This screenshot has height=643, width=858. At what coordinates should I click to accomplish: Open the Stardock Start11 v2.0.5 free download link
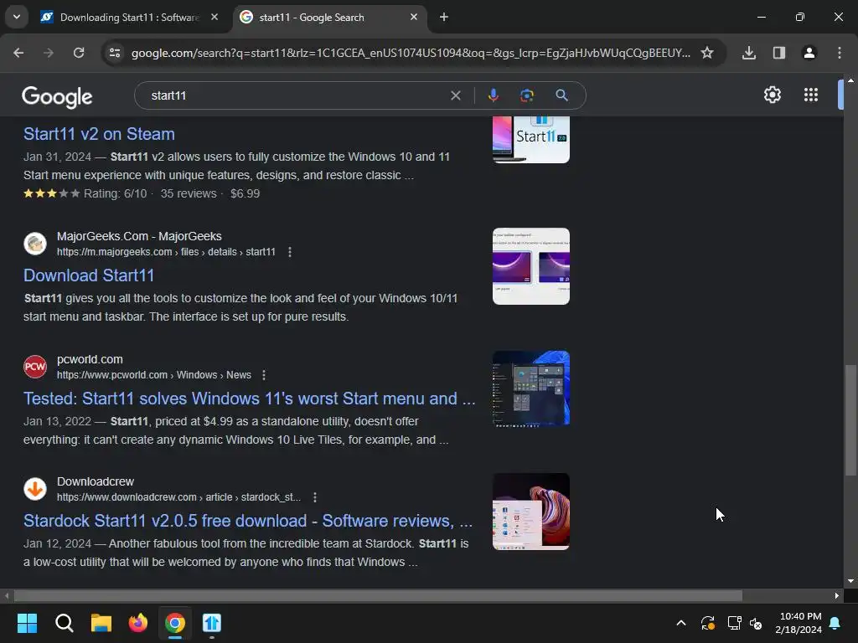point(248,521)
